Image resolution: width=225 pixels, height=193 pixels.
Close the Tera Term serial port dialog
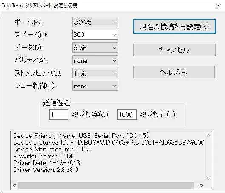pyautogui.click(x=218, y=6)
